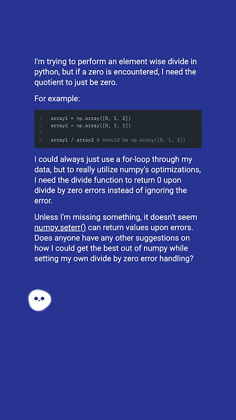Image resolution: width=236 pixels, height=420 pixels.
Task: Click the 'For example:' text
Action: [57, 99]
